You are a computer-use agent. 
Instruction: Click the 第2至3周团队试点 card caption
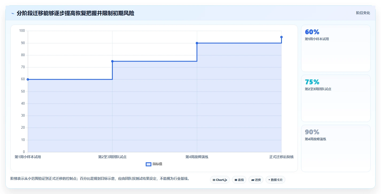[318, 89]
